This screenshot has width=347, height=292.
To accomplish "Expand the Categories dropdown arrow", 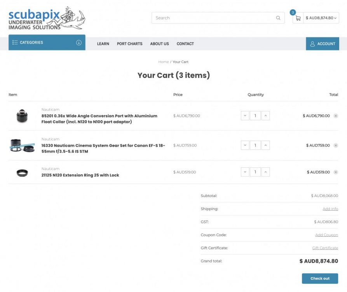I will [79, 42].
